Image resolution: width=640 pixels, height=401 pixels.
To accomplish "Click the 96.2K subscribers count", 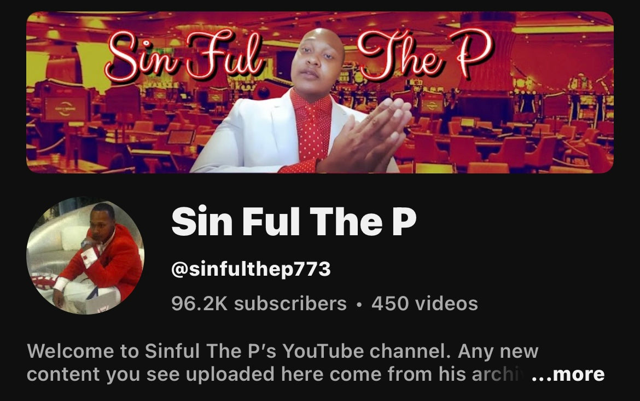I will coord(259,304).
